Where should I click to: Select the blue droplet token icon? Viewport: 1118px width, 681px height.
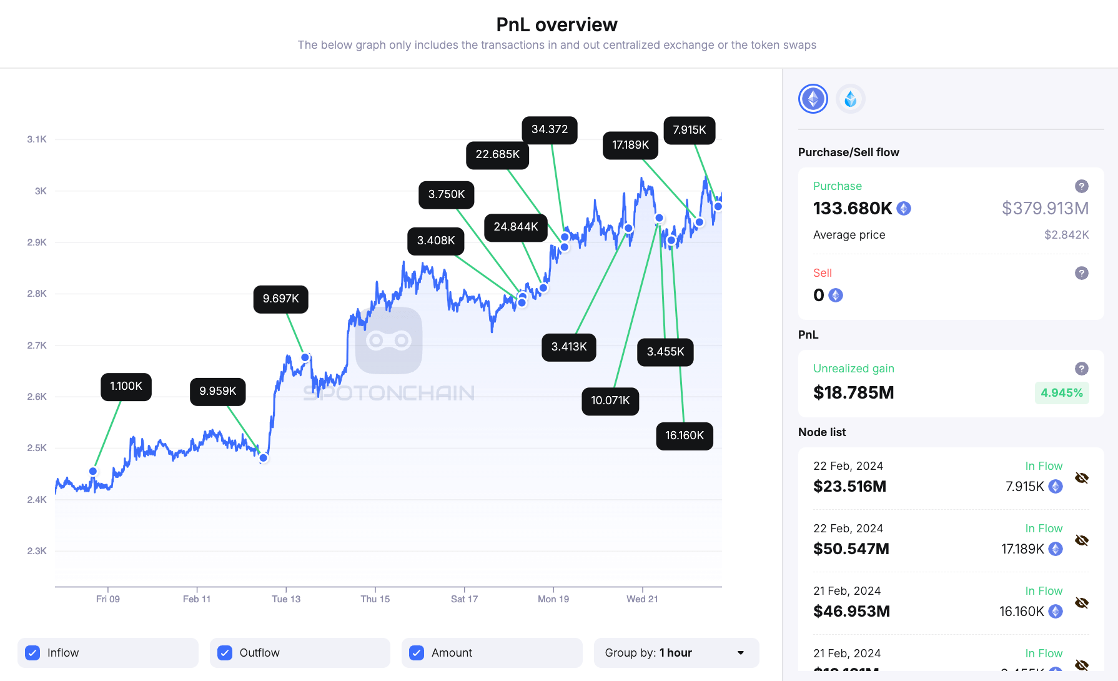(850, 99)
